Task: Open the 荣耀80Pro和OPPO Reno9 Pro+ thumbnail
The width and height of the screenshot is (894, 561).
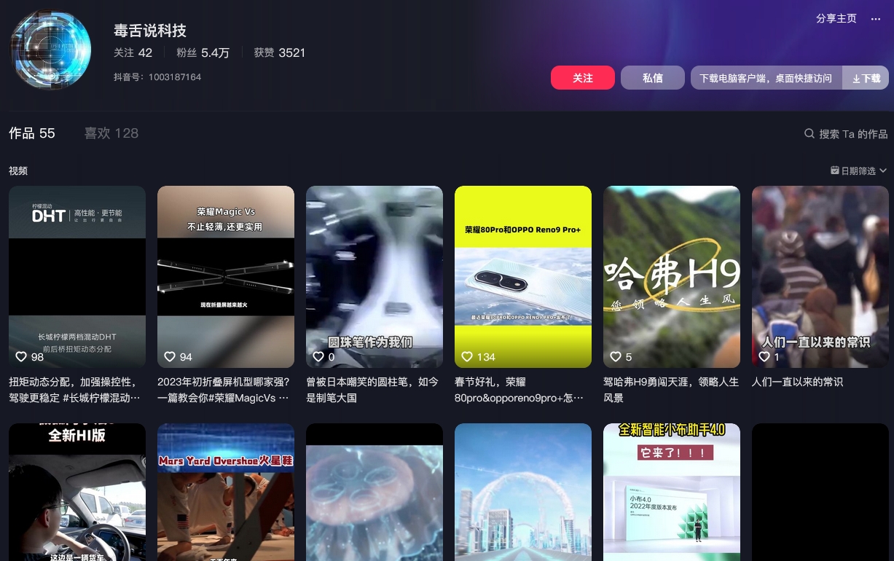Action: click(523, 277)
